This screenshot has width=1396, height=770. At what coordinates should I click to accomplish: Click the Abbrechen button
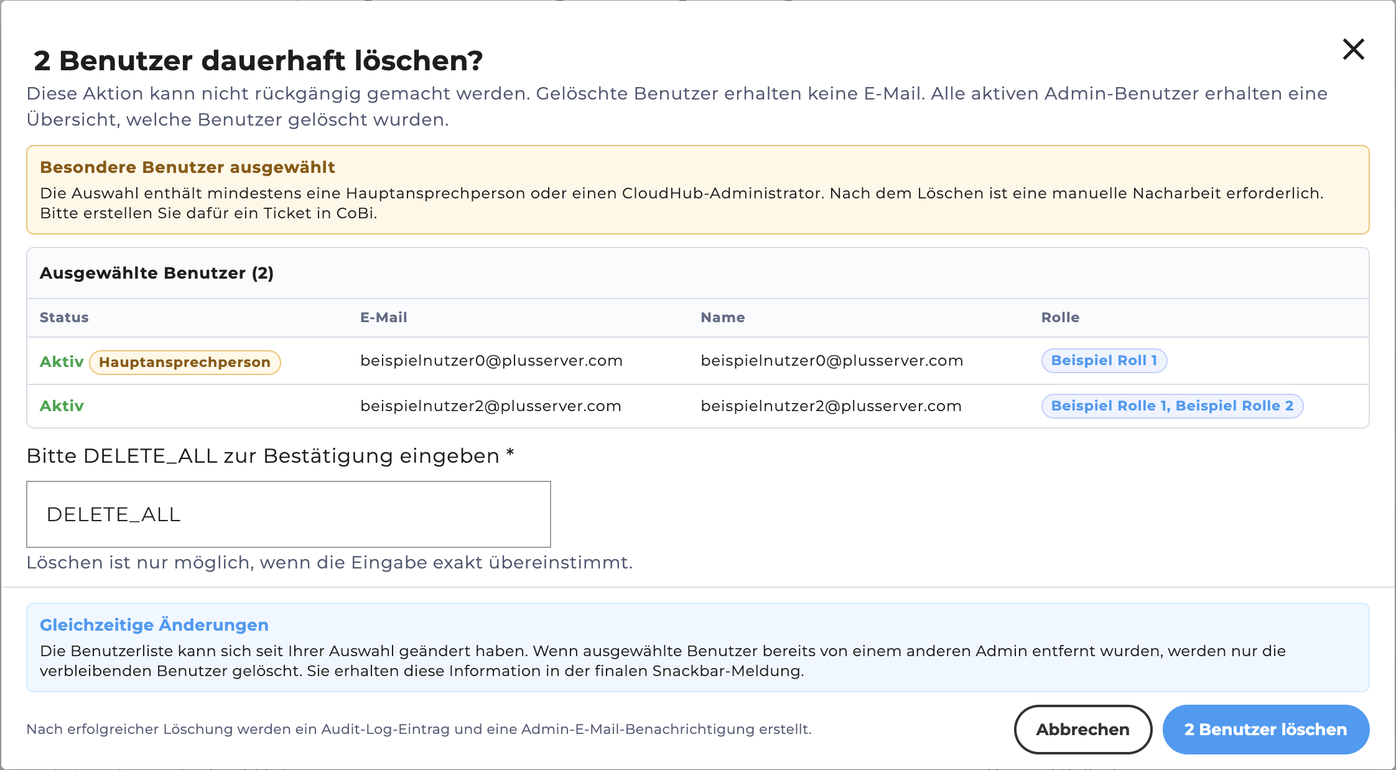[1082, 729]
